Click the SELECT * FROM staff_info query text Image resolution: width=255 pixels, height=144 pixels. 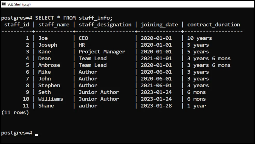click(74, 18)
